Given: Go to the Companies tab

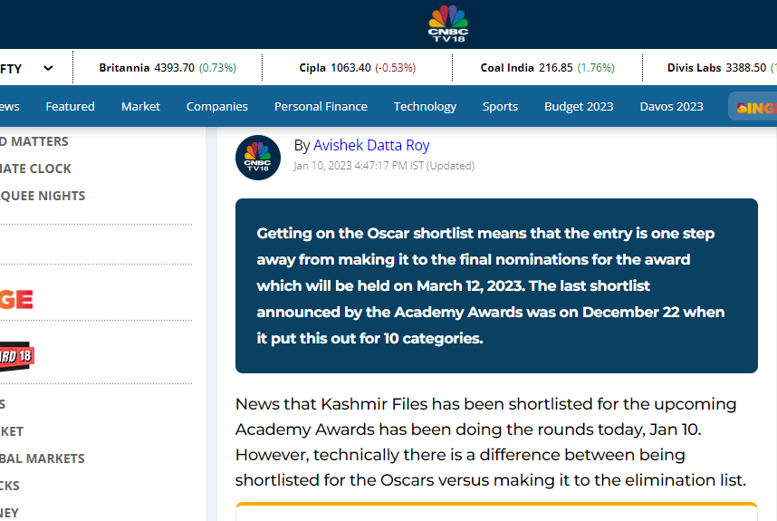Looking at the screenshot, I should click(x=216, y=106).
